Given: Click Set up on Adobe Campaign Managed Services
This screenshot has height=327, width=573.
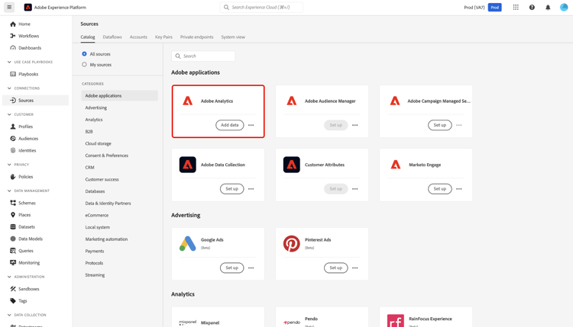Looking at the screenshot, I should [x=439, y=125].
